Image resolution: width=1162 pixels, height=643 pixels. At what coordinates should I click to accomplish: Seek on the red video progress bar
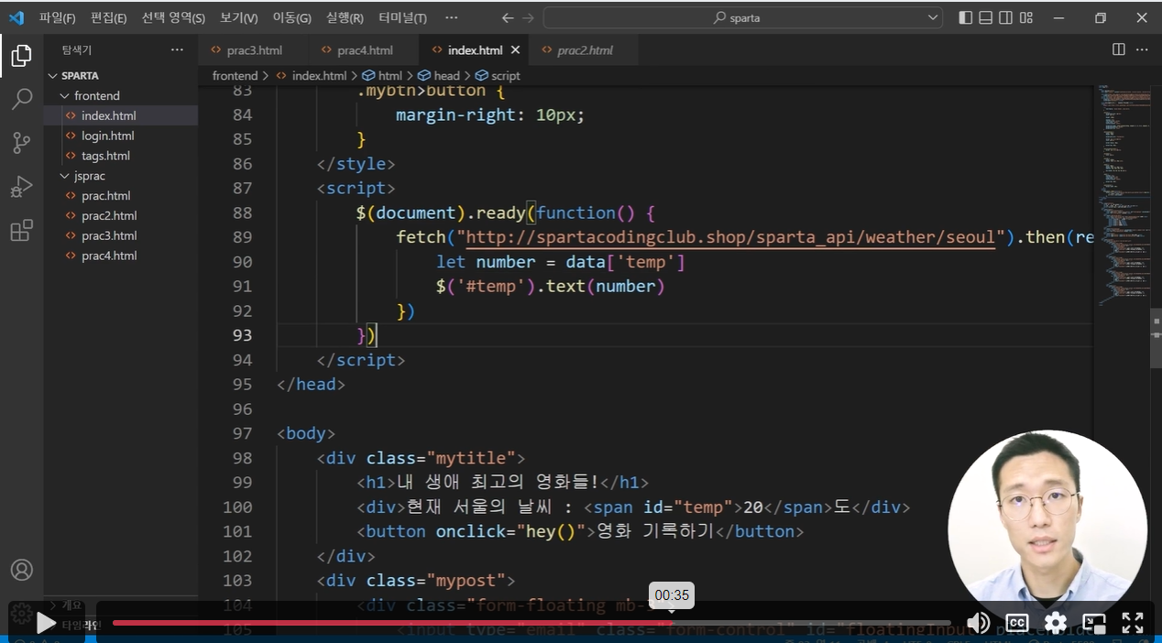532,623
